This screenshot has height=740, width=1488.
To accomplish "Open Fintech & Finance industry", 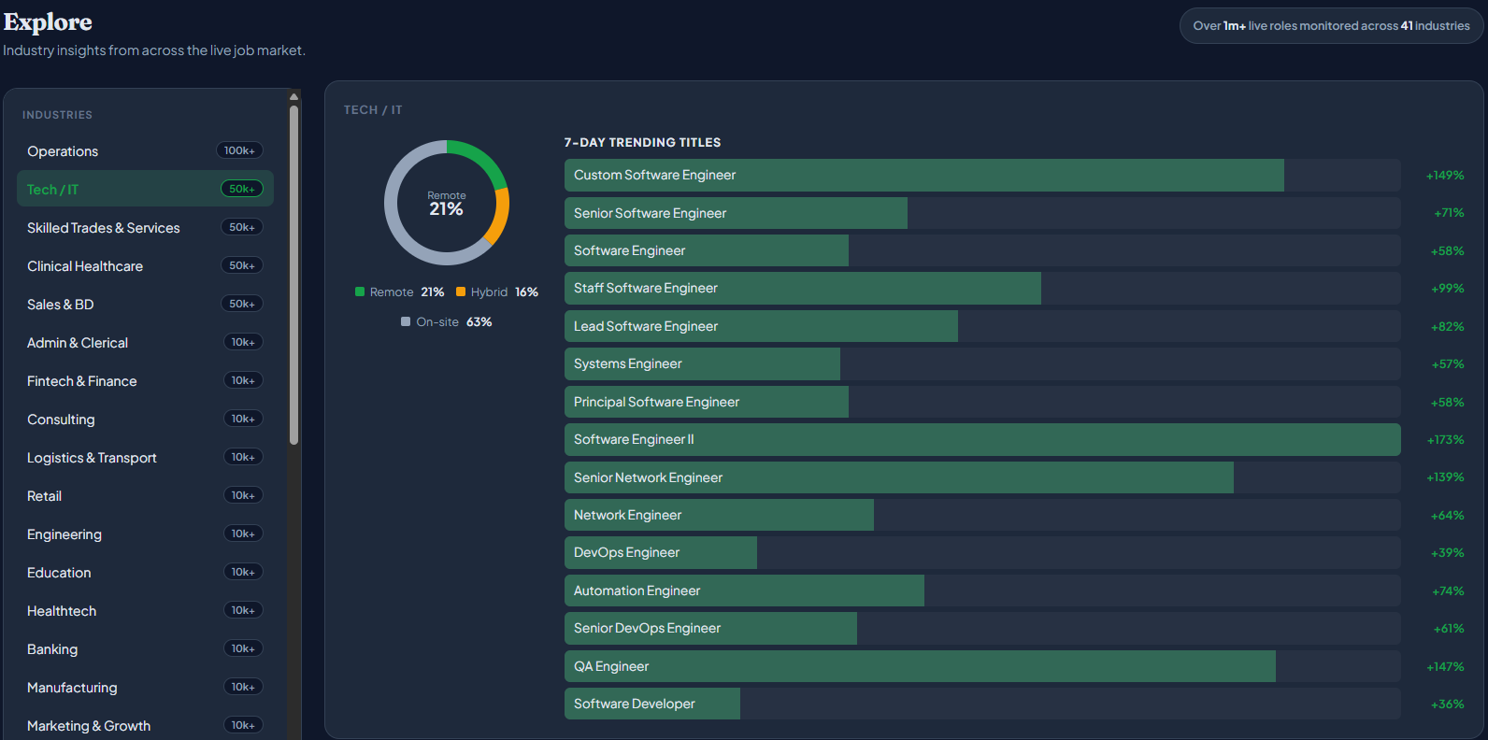I will (145, 380).
